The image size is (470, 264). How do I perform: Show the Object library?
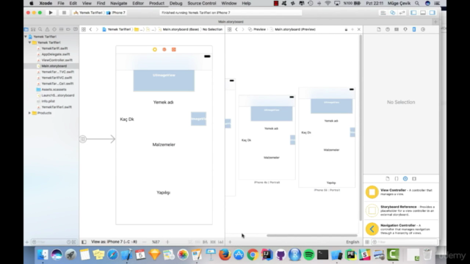pyautogui.click(x=405, y=179)
